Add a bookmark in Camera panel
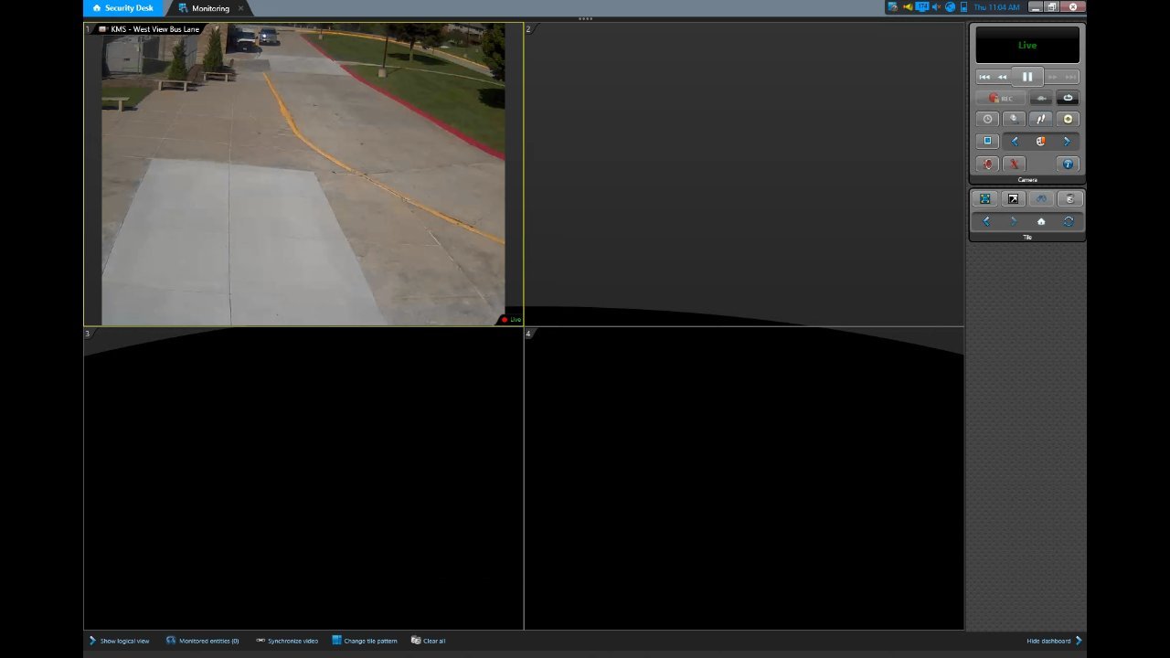 coord(1041,142)
